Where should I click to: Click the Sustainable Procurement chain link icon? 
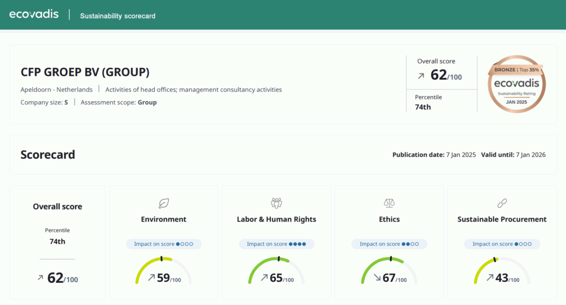(502, 203)
